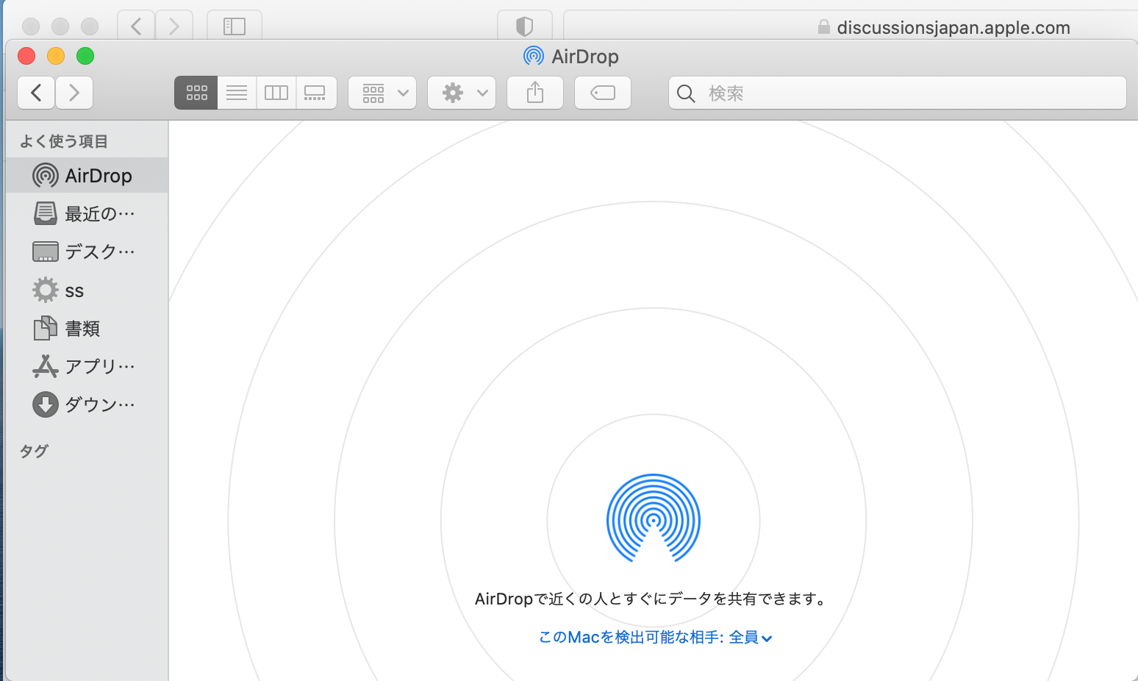Switch to icon view in Finder toolbar
This screenshot has width=1138, height=681.
coord(196,93)
